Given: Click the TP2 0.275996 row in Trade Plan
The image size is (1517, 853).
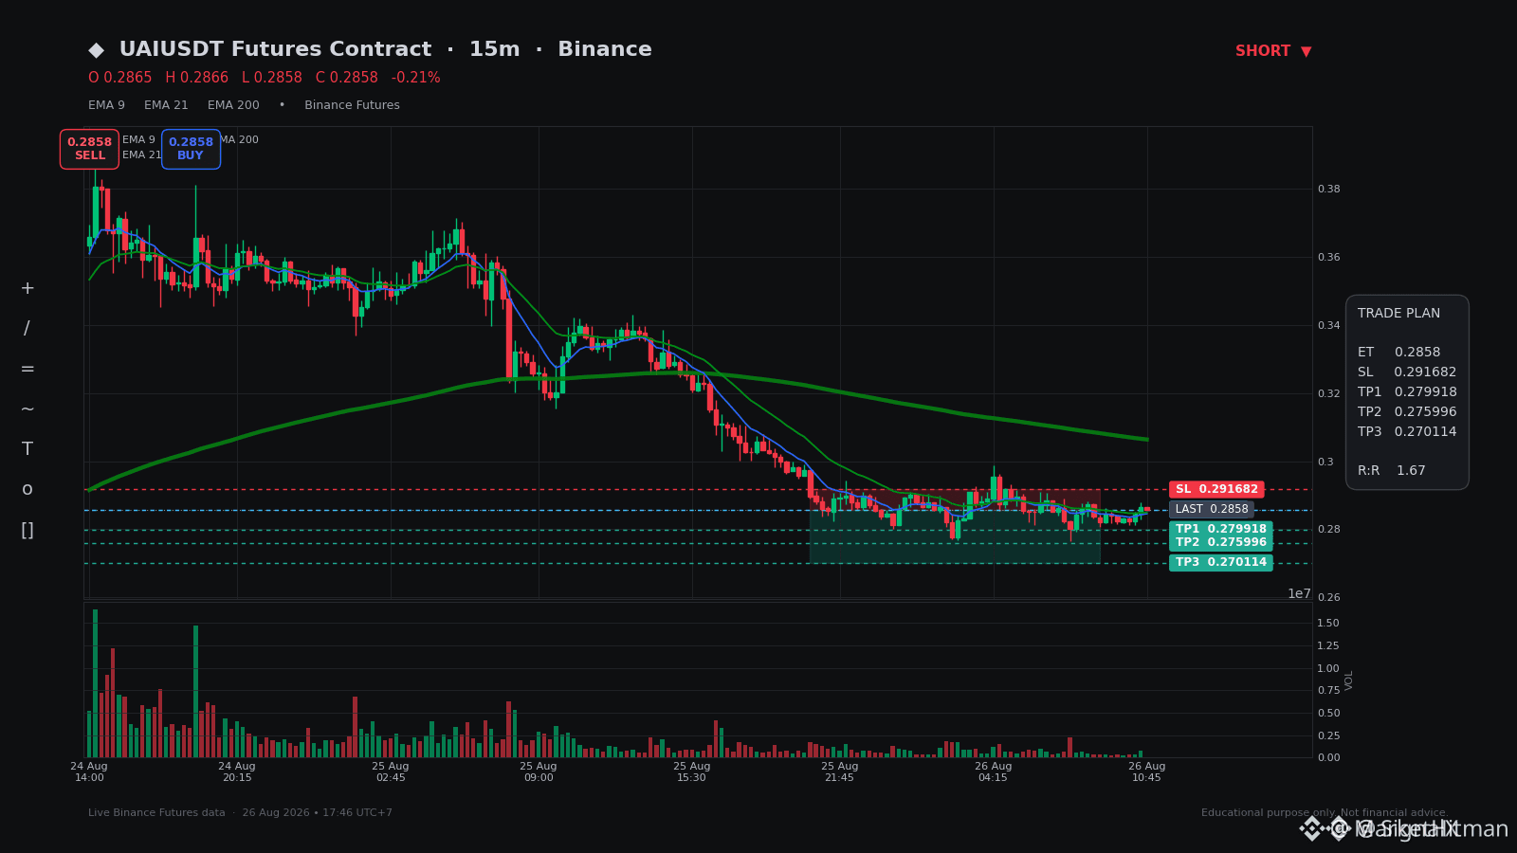Looking at the screenshot, I should tap(1407, 411).
